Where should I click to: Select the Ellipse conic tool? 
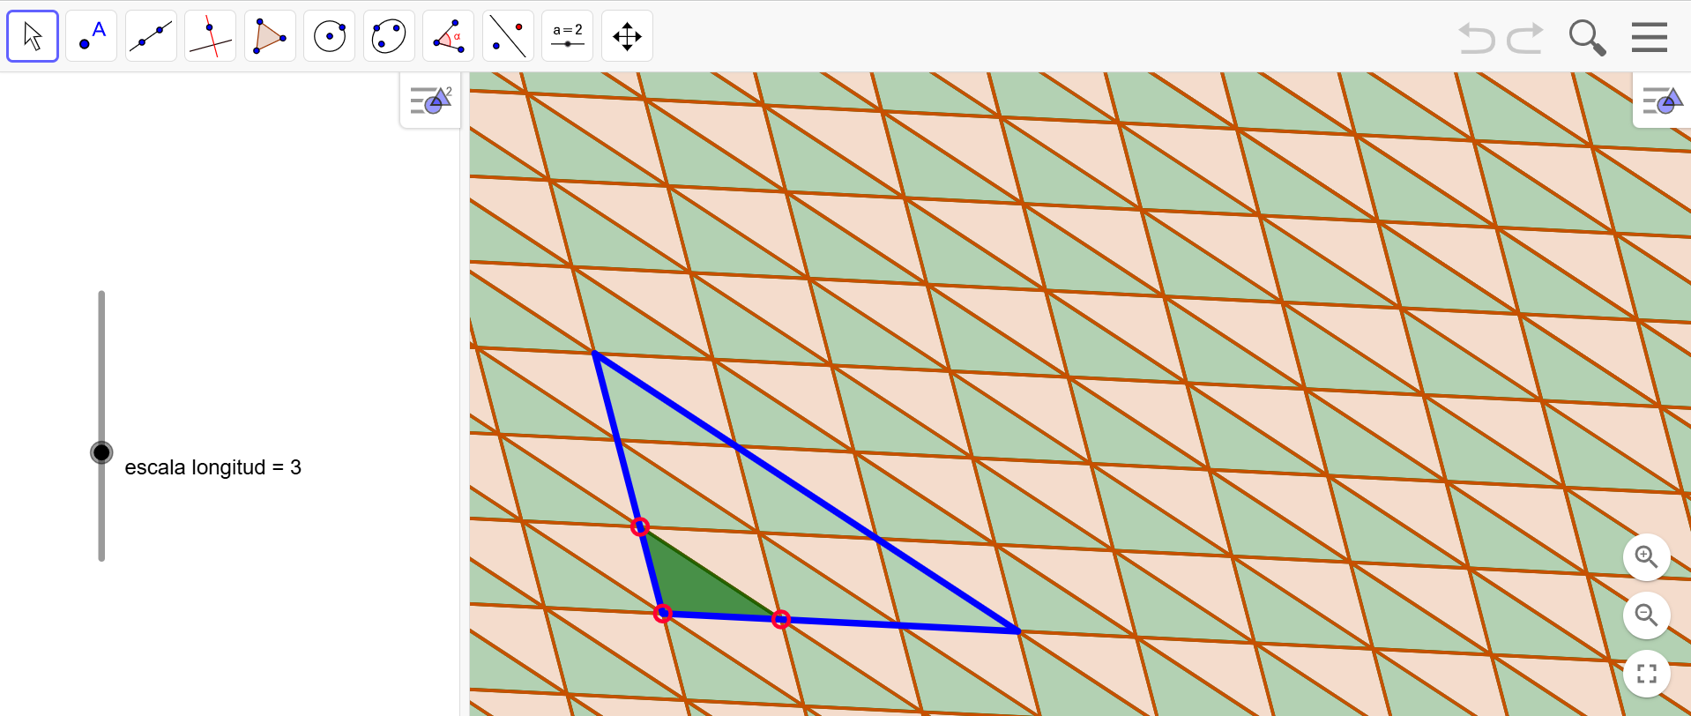click(389, 36)
